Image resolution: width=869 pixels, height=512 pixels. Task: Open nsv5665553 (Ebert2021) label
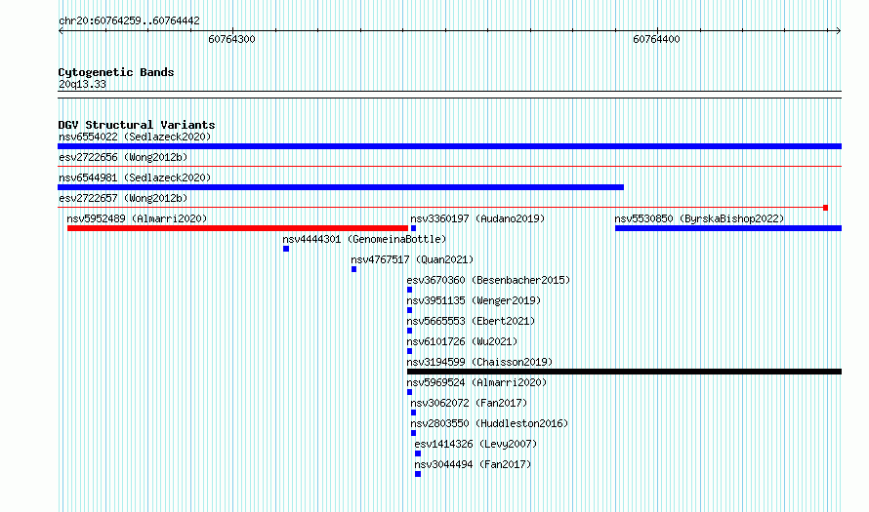pyautogui.click(x=471, y=321)
